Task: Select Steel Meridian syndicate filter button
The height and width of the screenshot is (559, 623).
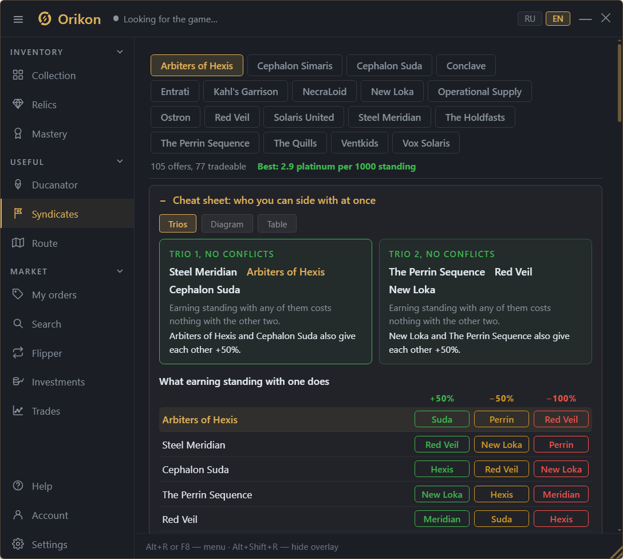Action: click(389, 117)
